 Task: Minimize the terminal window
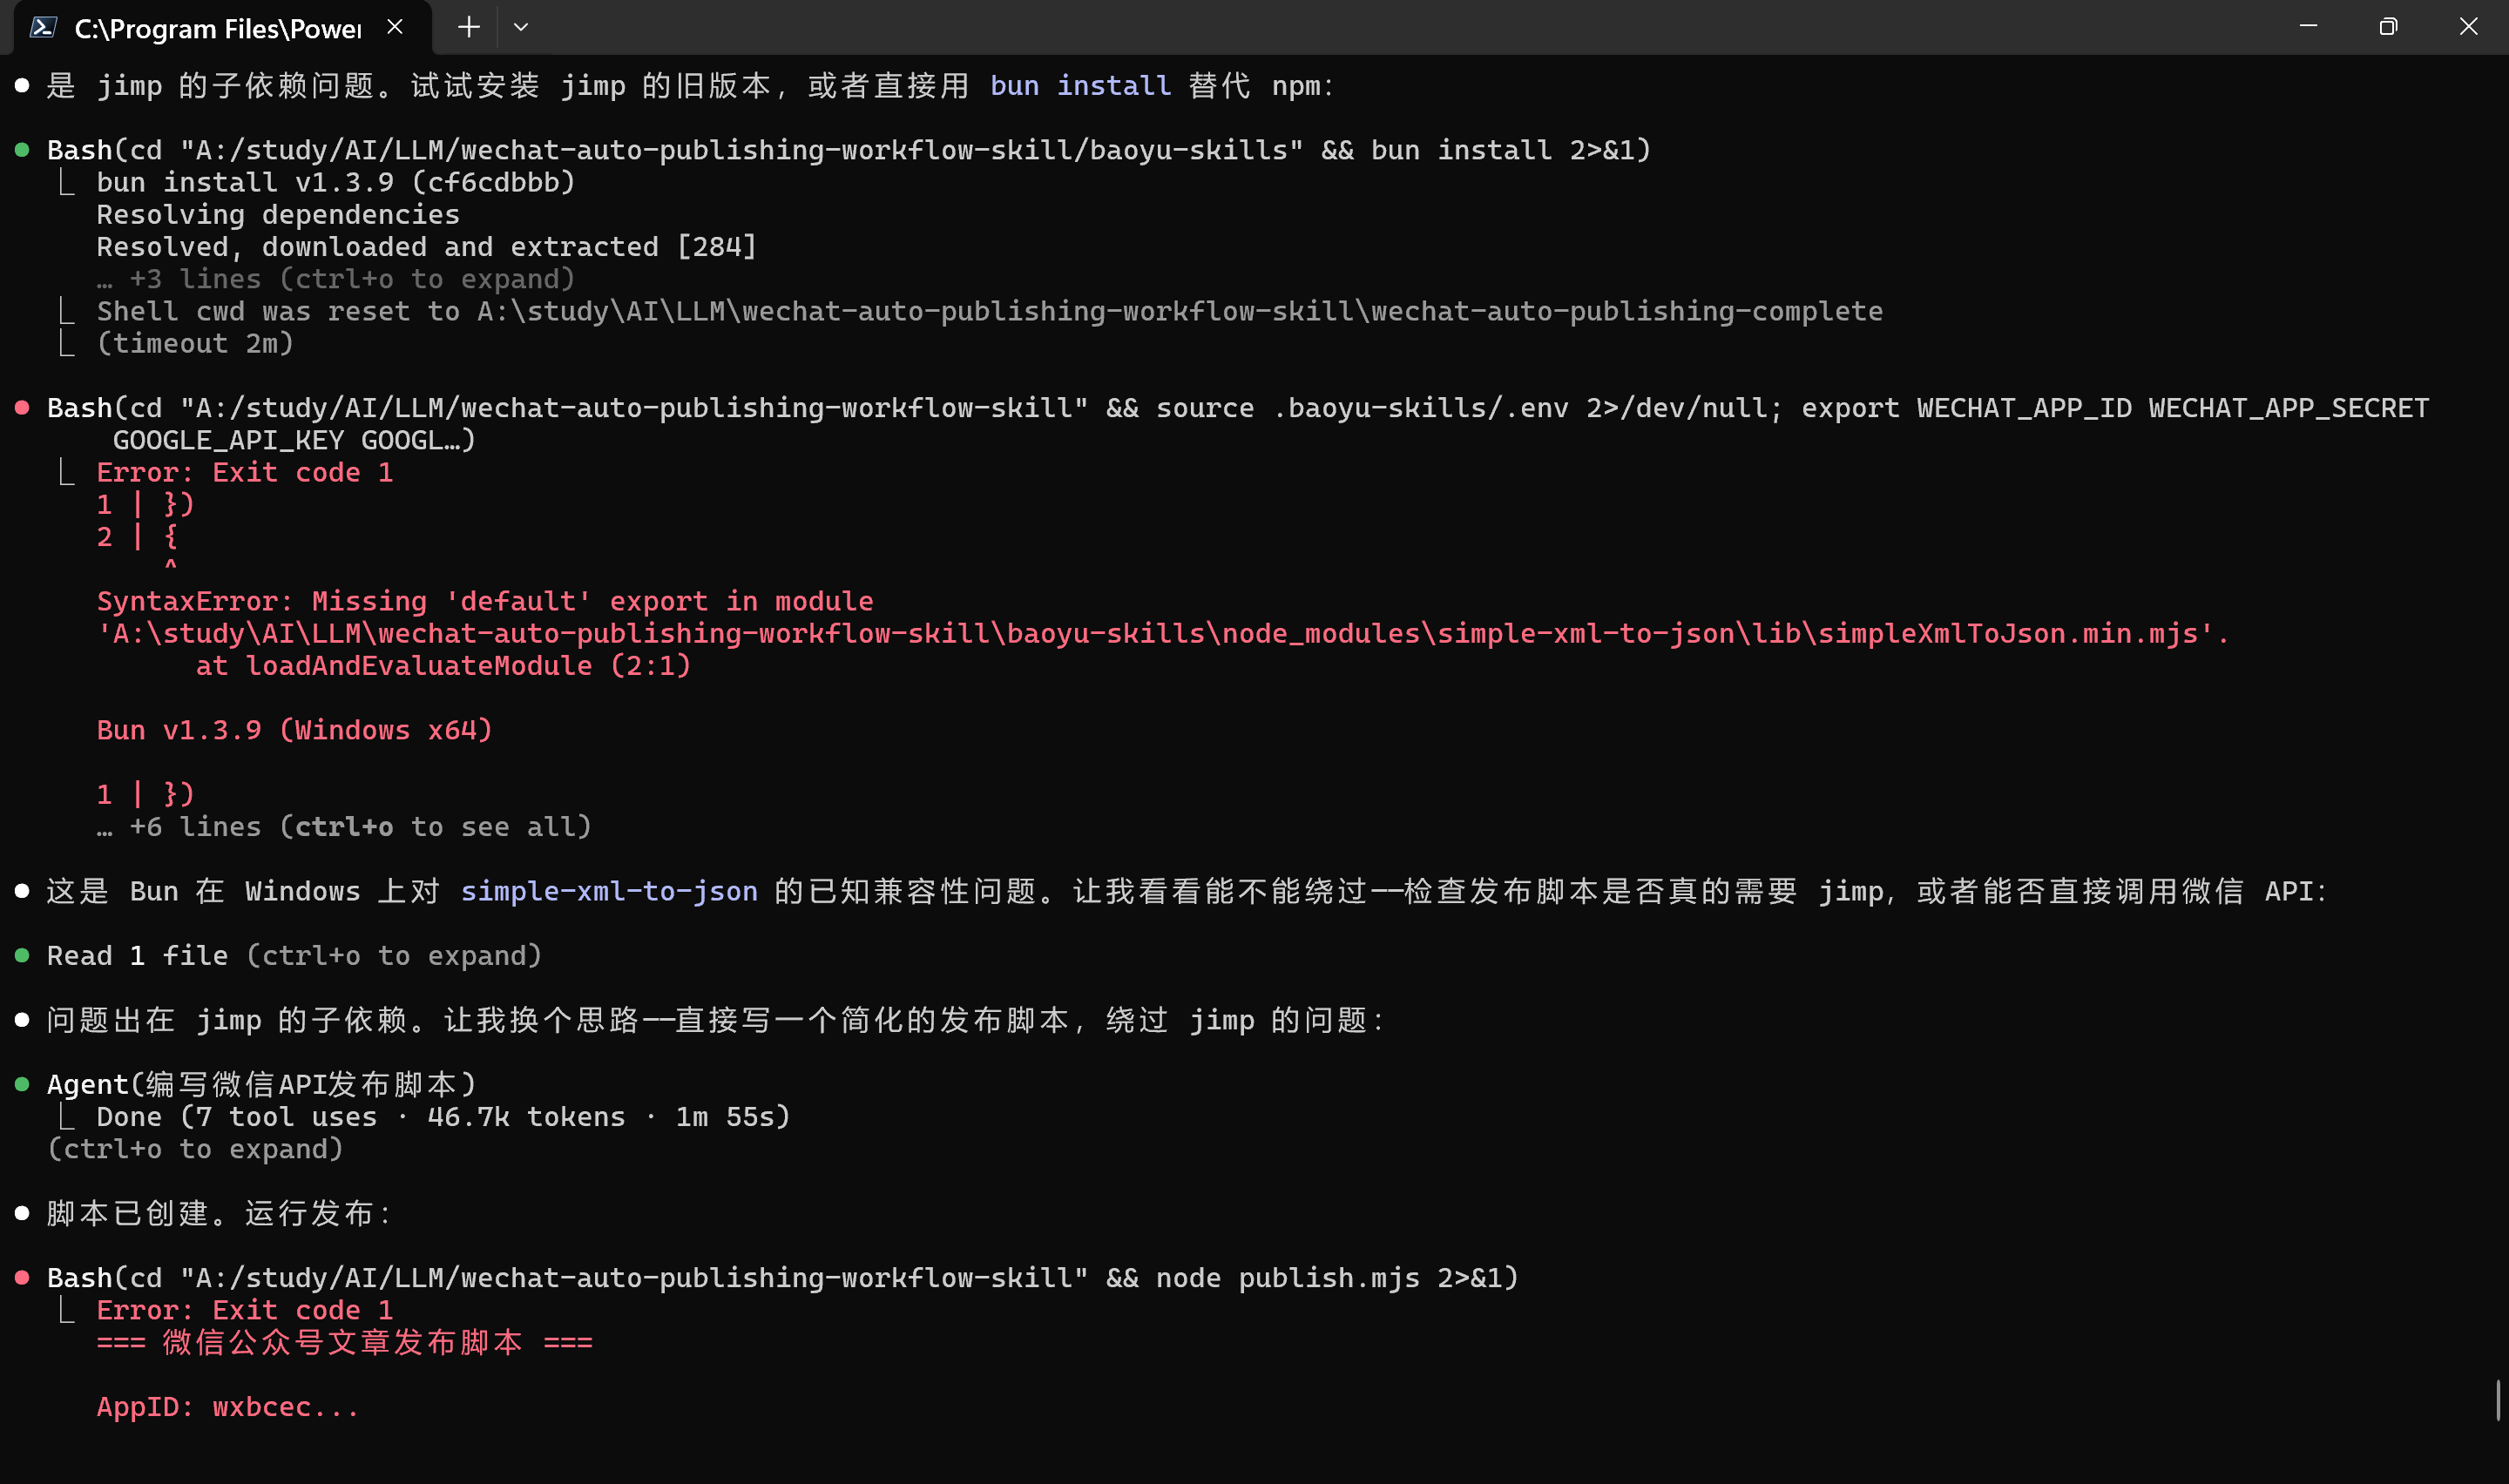(2308, 27)
